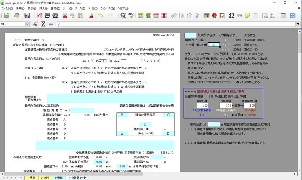Click the 標高設計 GL blue input cell
This screenshot has height=180, width=302.
(x=214, y=124)
